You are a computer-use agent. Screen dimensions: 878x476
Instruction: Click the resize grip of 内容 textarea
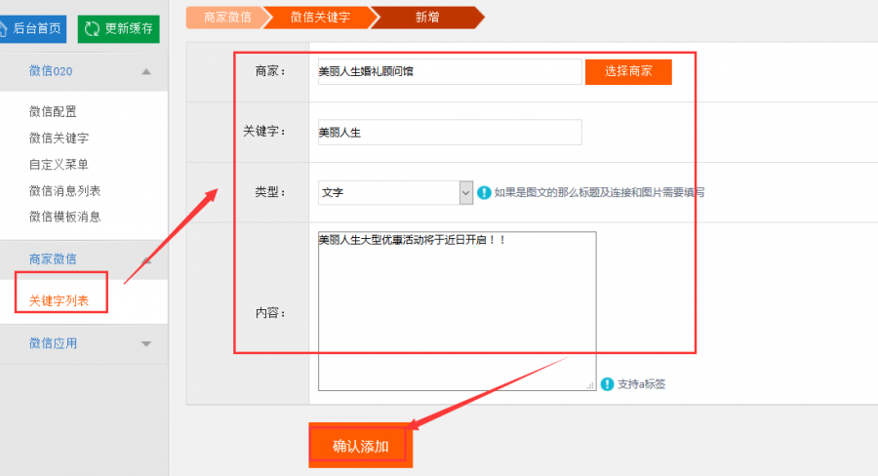[590, 385]
